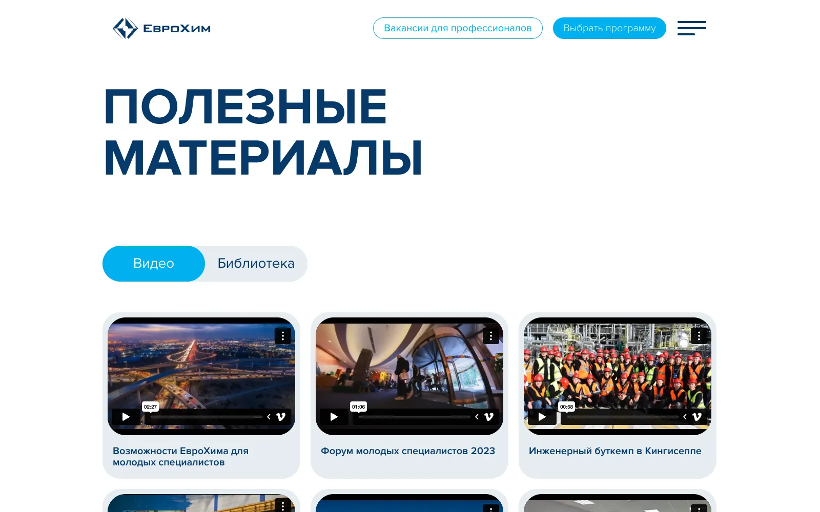Switch to the Видео tab
820x512 pixels.
[154, 264]
